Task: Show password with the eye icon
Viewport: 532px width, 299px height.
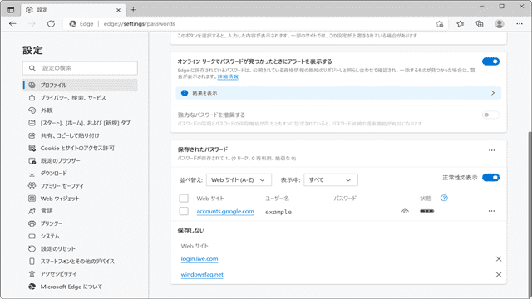Action: click(405, 211)
